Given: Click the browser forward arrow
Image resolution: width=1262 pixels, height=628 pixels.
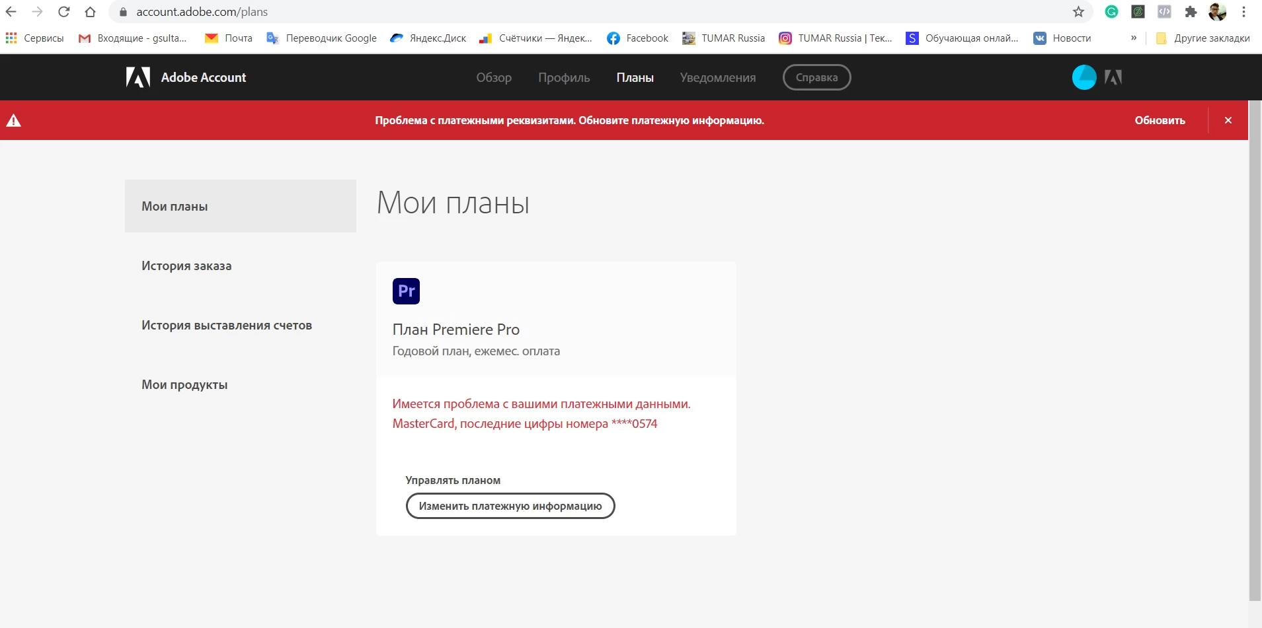Looking at the screenshot, I should pyautogui.click(x=38, y=12).
